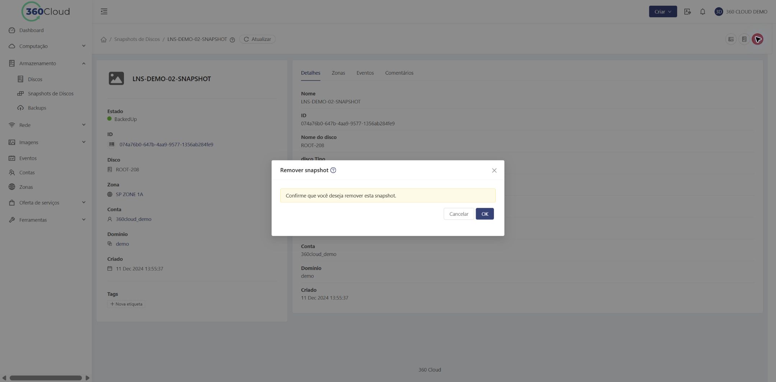
Task: Open the 360cloud_demo account link
Action: pos(134,219)
